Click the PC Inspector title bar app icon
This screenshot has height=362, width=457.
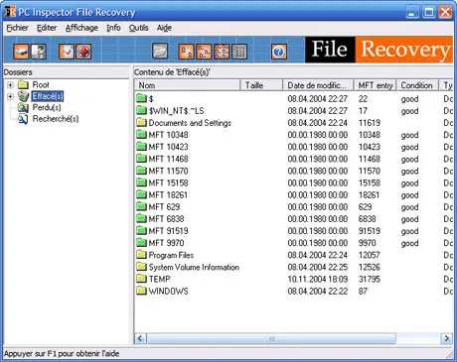[10, 12]
